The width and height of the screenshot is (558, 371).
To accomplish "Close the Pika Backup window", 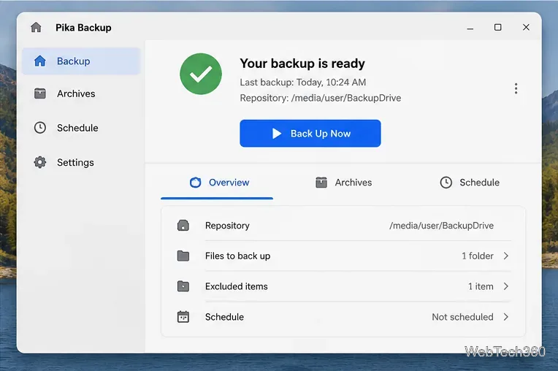I will 526,28.
